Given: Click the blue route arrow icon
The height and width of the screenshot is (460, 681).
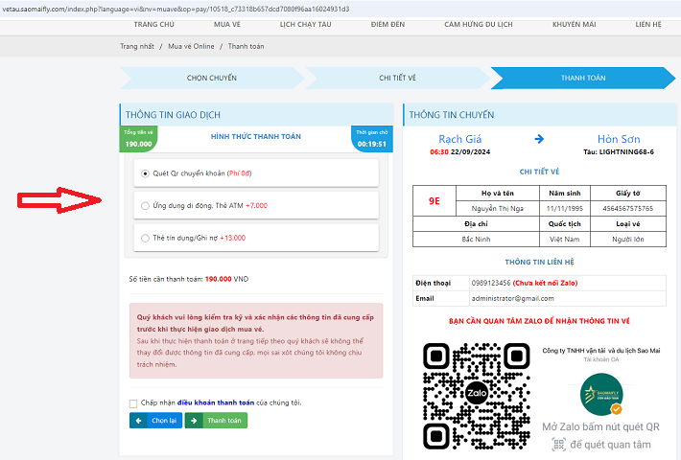Looking at the screenshot, I should tap(539, 139).
